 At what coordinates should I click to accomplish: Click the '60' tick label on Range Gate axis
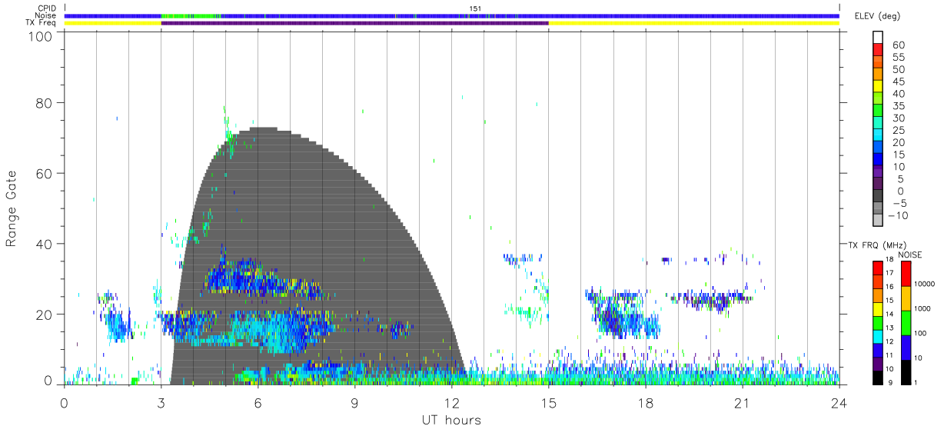click(x=46, y=173)
